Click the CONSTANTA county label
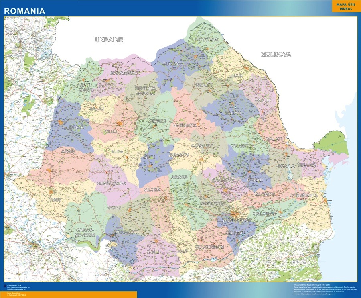Image resolution: width=361 pixels, height=298 pixels. tap(304, 196)
